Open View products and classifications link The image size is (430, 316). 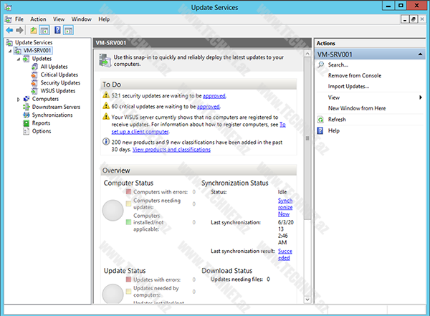click(x=171, y=150)
